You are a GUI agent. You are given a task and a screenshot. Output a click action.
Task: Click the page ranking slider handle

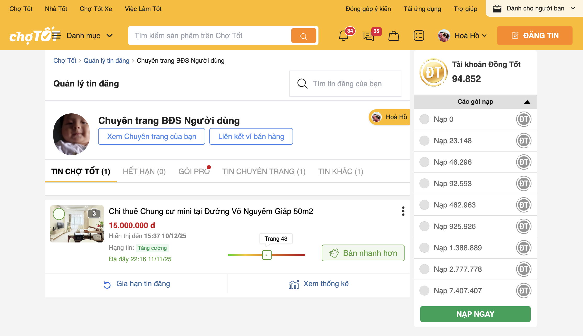pos(267,255)
